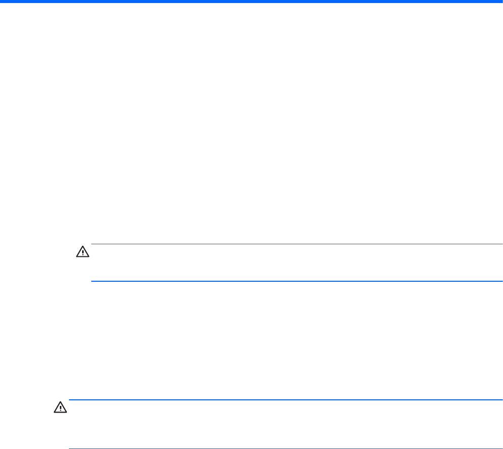Click the blue rule beside the lower caution icon
The height and width of the screenshot is (449, 503).
point(285,399)
